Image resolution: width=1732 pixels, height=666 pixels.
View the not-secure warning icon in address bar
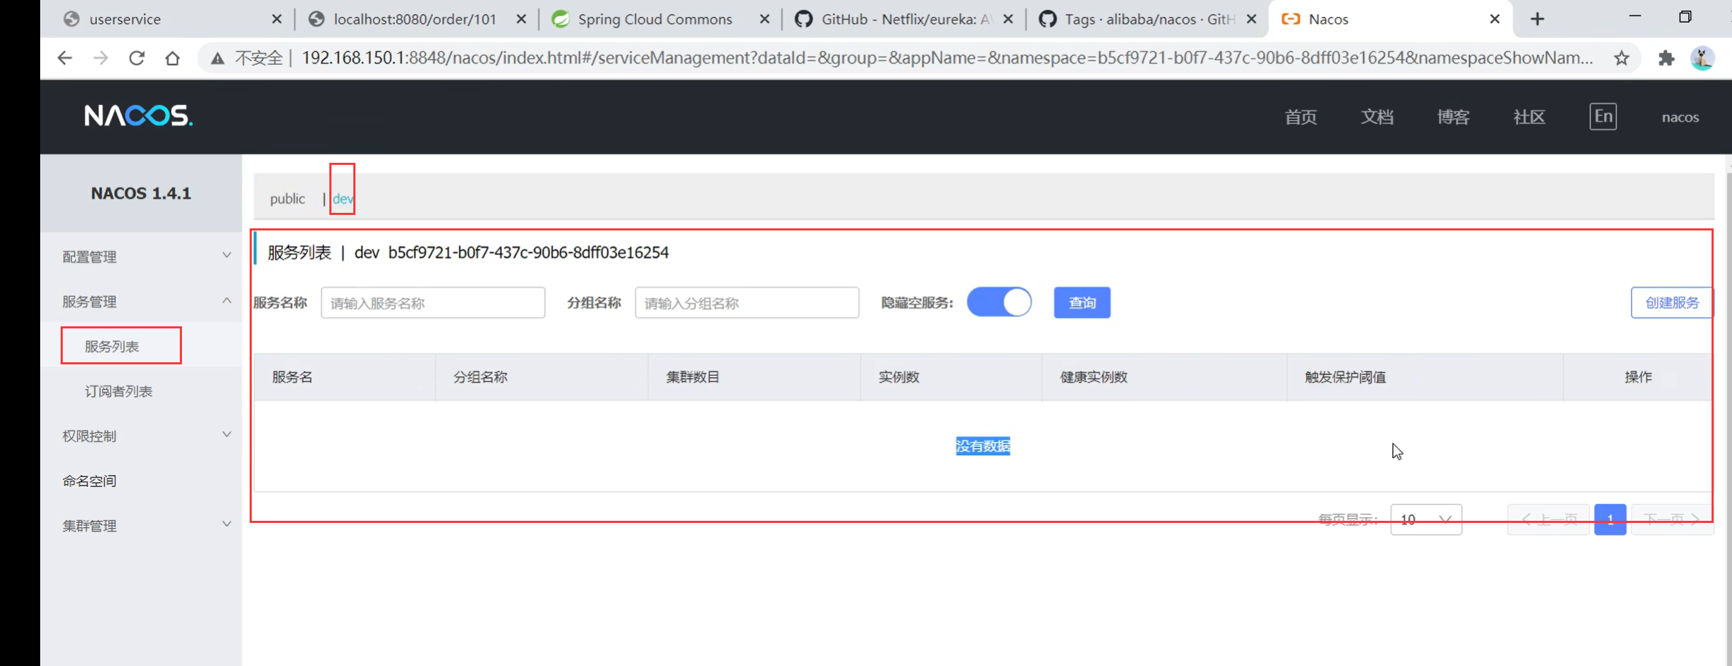[218, 58]
